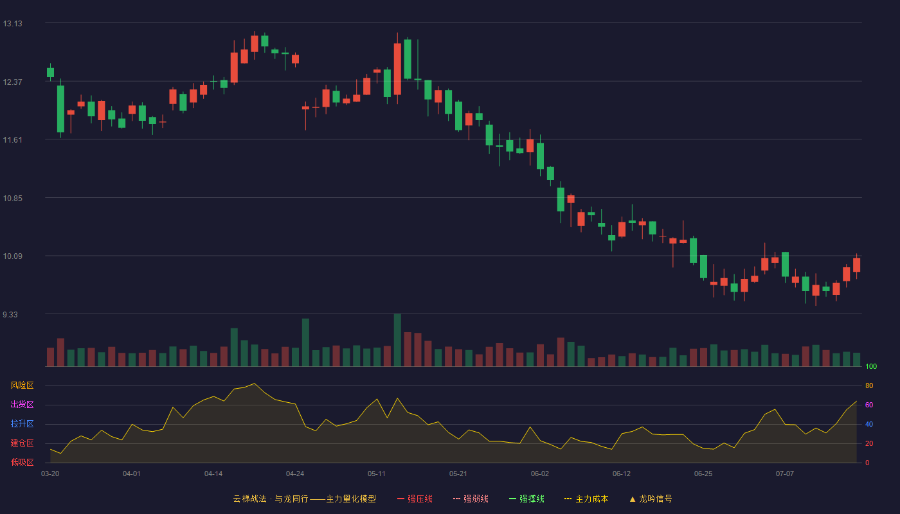Click the 20 indicator scale label
Screen dimensions: 900x514
point(869,443)
